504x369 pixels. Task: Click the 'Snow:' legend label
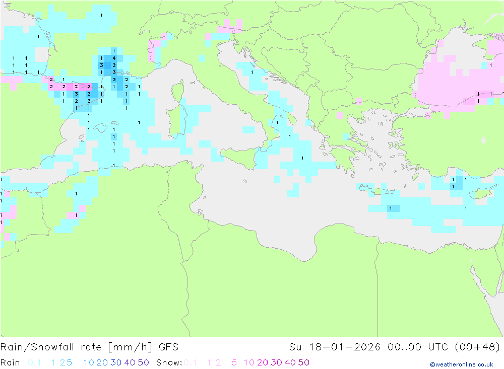click(x=169, y=362)
